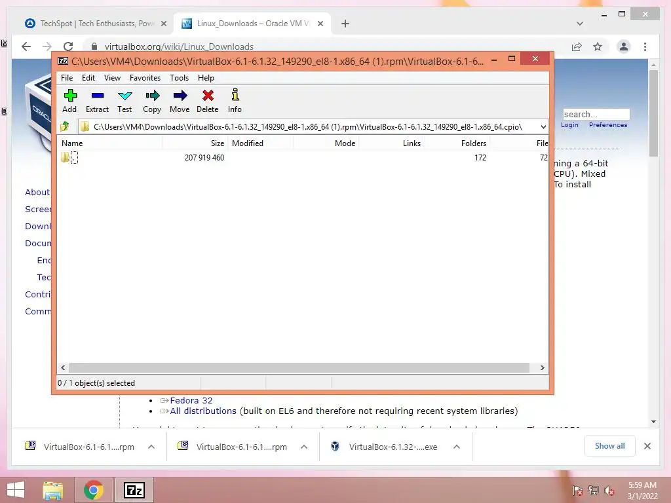The height and width of the screenshot is (503, 671).
Task: Select the '.' folder entry
Action: [x=74, y=157]
